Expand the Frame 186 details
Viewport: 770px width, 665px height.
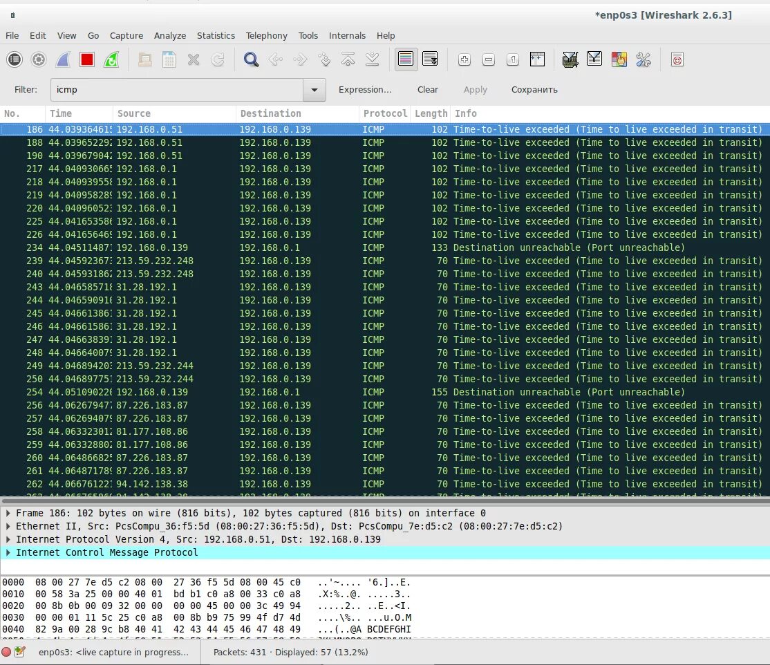8,513
